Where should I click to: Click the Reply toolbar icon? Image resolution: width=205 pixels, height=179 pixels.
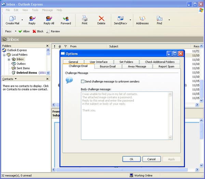[32, 18]
